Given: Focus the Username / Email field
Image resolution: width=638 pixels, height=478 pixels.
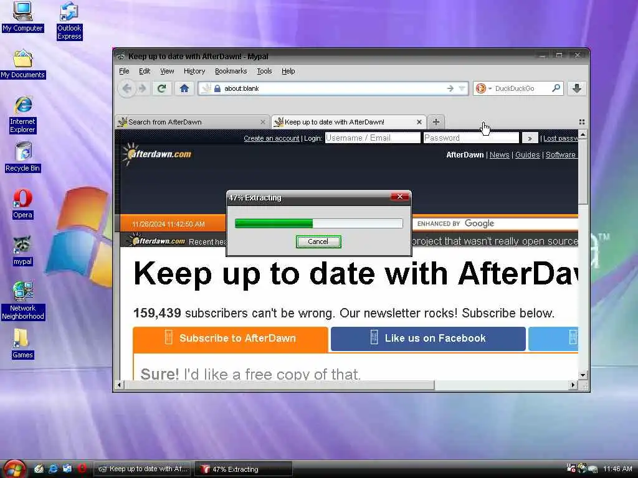Looking at the screenshot, I should (x=373, y=138).
